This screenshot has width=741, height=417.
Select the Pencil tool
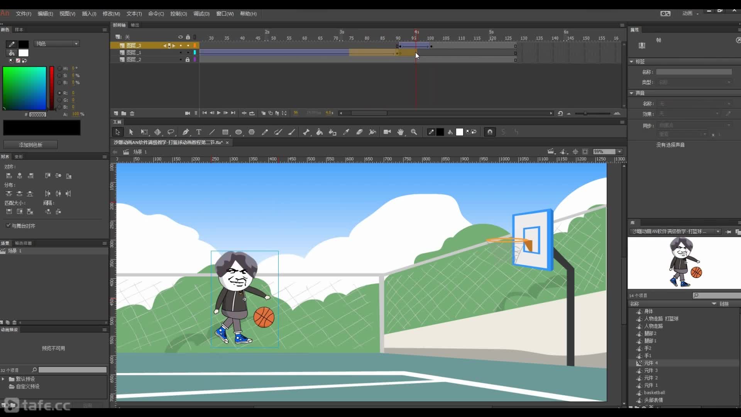click(x=265, y=132)
